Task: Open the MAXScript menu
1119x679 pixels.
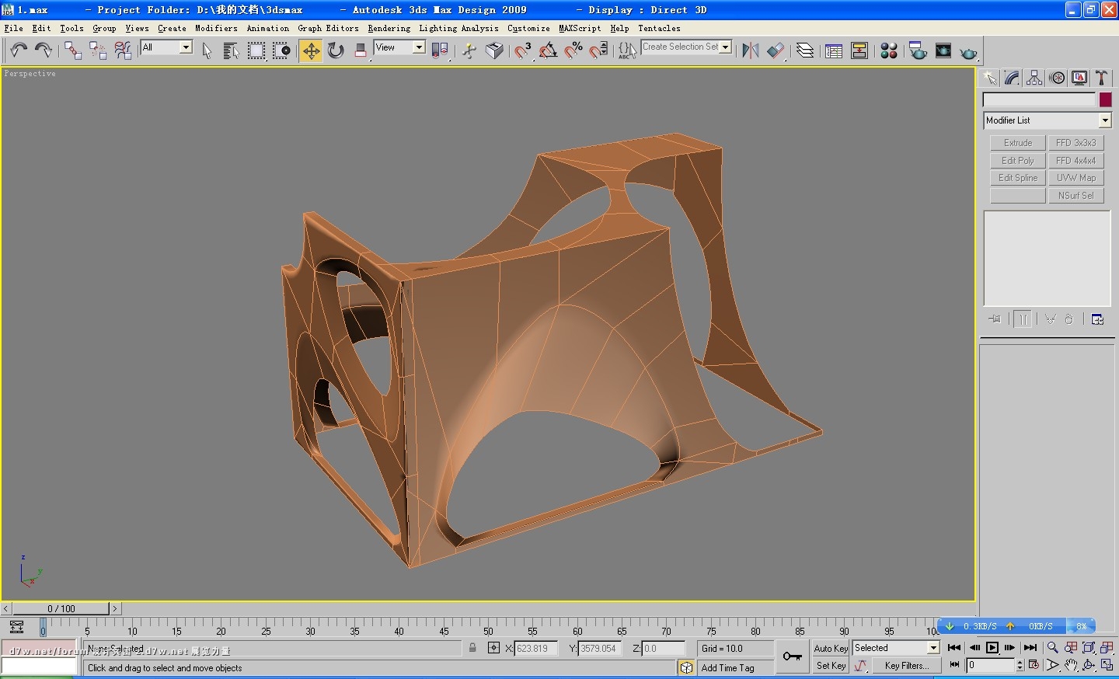Action: tap(580, 28)
